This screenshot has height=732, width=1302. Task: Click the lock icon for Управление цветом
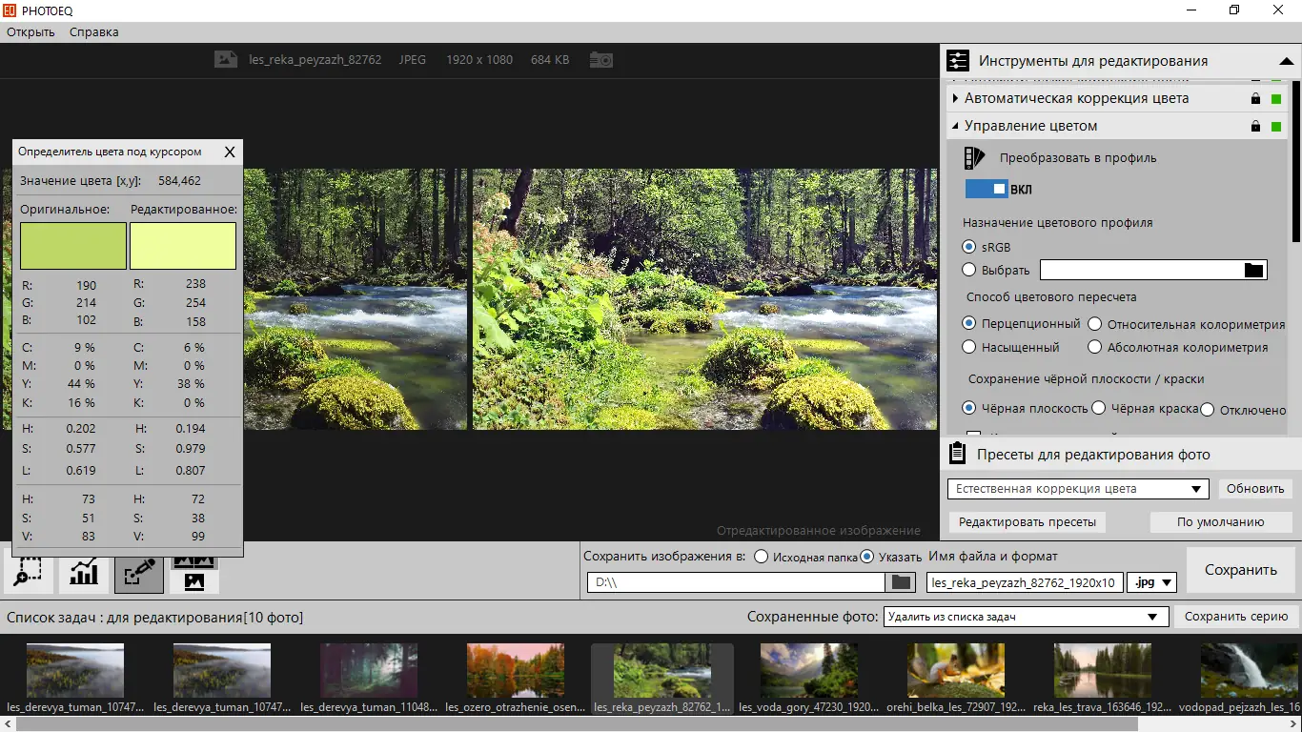pos(1255,126)
